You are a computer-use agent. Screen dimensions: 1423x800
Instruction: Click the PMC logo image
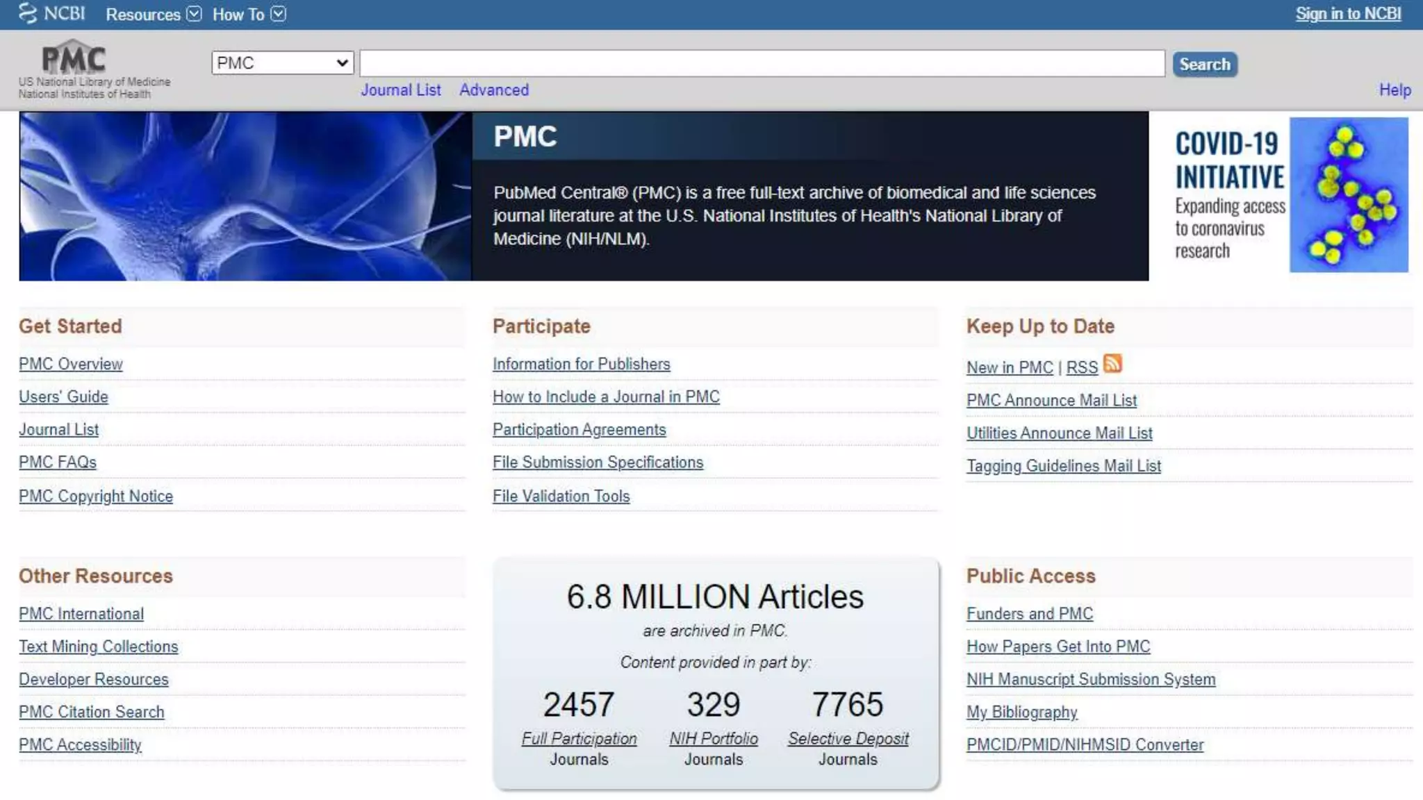click(x=74, y=58)
